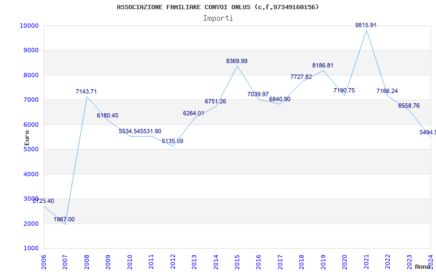Select the 6558.76 value label
This screenshot has height=272, width=436.
point(409,106)
